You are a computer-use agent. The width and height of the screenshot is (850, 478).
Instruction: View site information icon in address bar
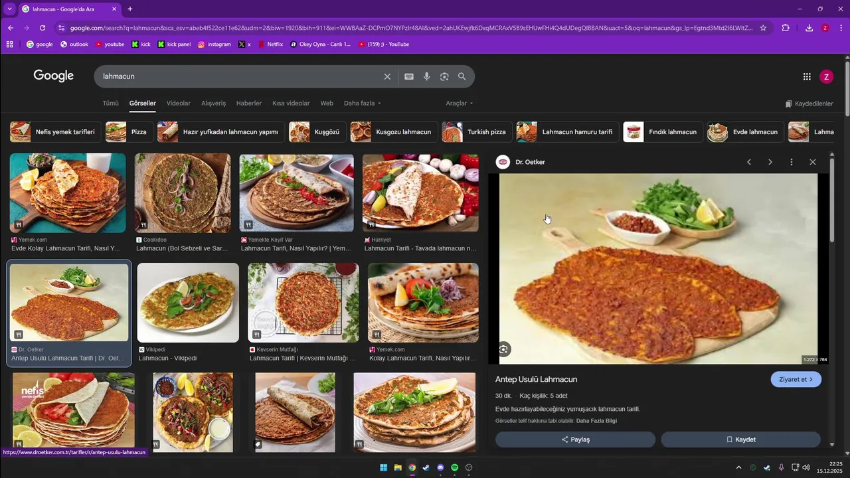61,28
